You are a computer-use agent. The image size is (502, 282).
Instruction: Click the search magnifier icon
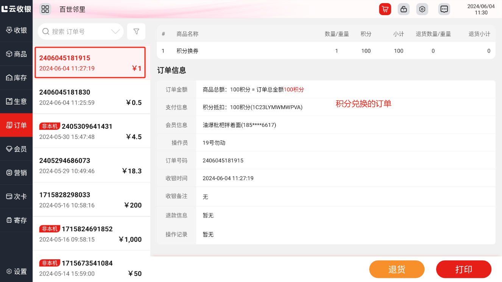tap(46, 31)
